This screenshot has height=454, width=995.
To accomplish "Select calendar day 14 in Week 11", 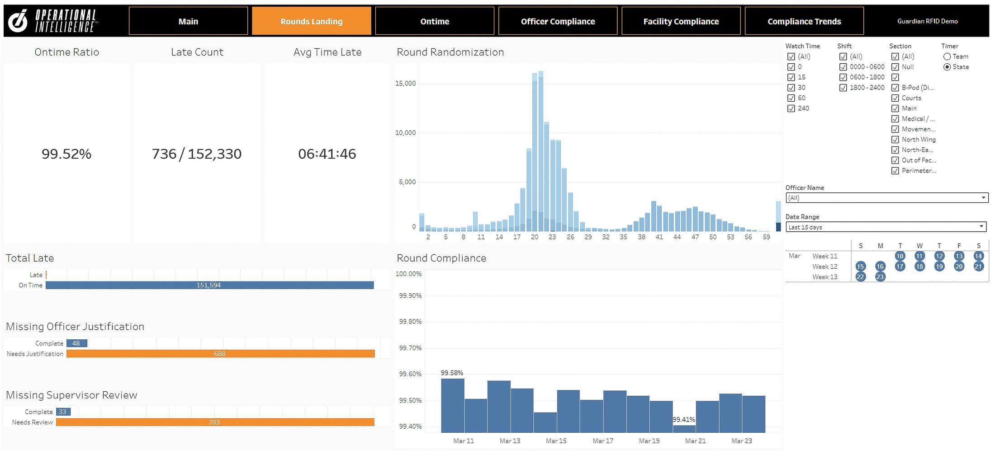I will click(978, 256).
